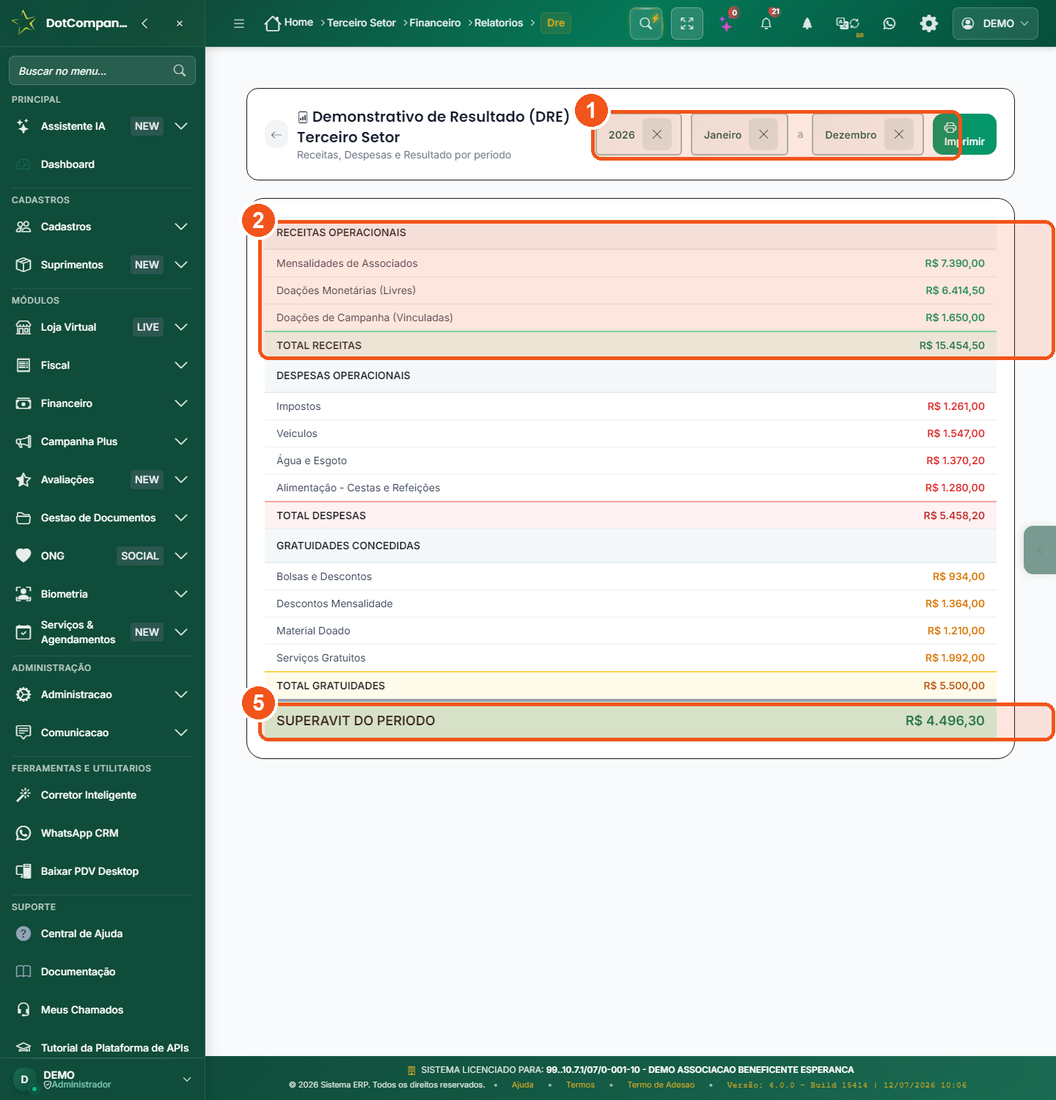Image resolution: width=1056 pixels, height=1100 pixels.
Task: Click the TOTAL DESPESAS value R$ 5.458,20
Action: (x=954, y=516)
